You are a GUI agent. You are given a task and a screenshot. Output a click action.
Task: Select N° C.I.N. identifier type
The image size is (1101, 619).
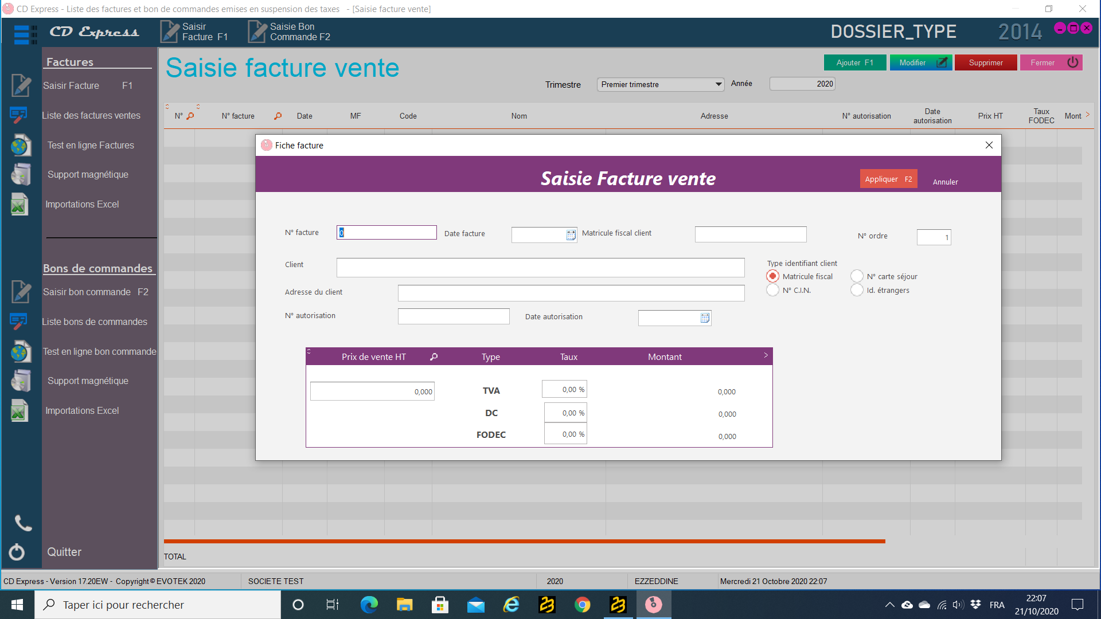point(773,290)
